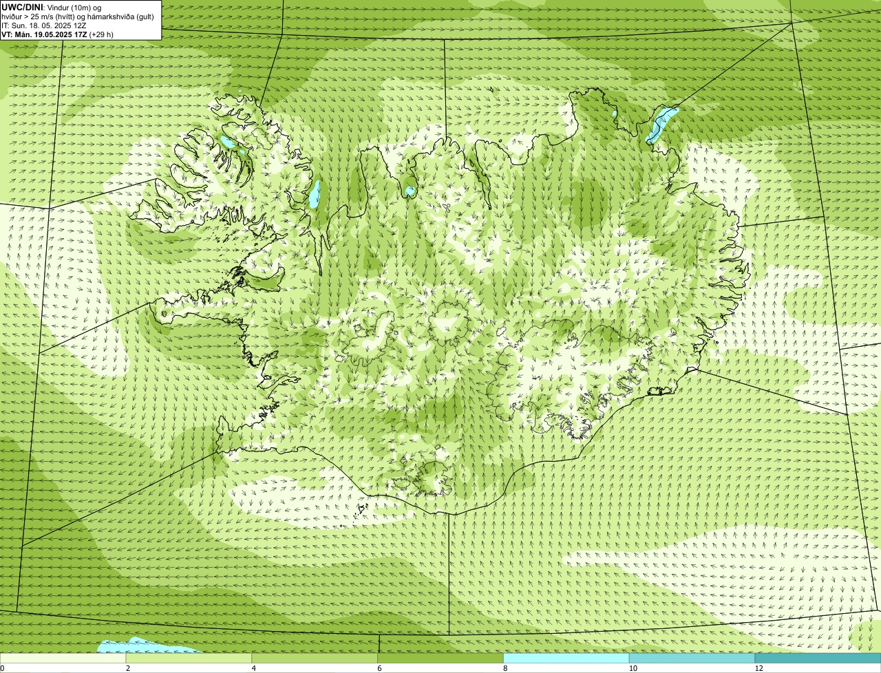Click the 8–10 light cyan colorbar segment
This screenshot has width=881, height=673.
point(566,658)
